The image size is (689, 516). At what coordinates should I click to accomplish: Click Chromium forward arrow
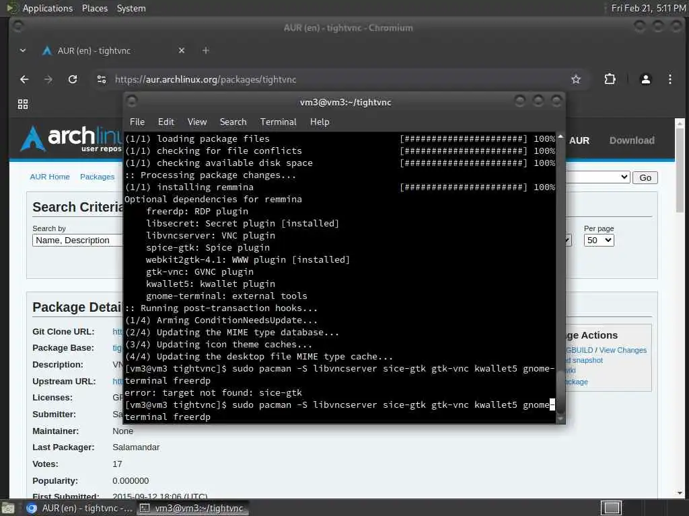(x=48, y=79)
